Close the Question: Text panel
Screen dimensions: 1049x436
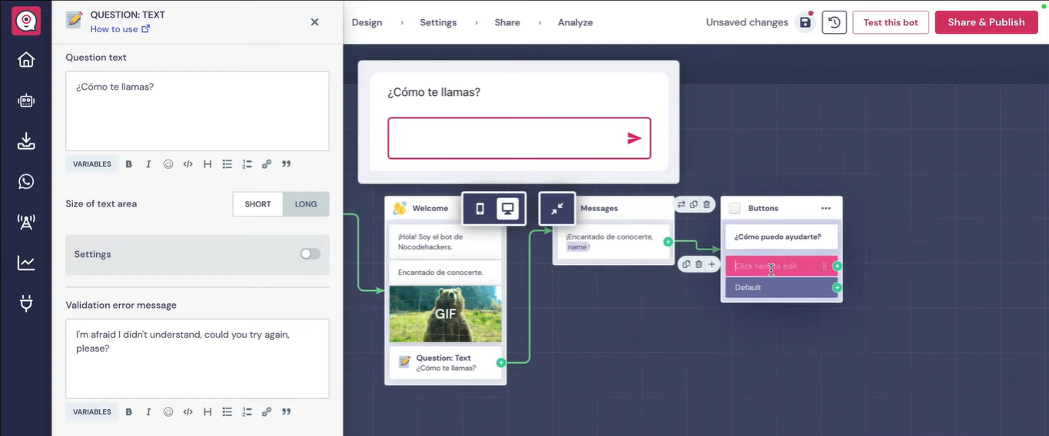coord(314,22)
